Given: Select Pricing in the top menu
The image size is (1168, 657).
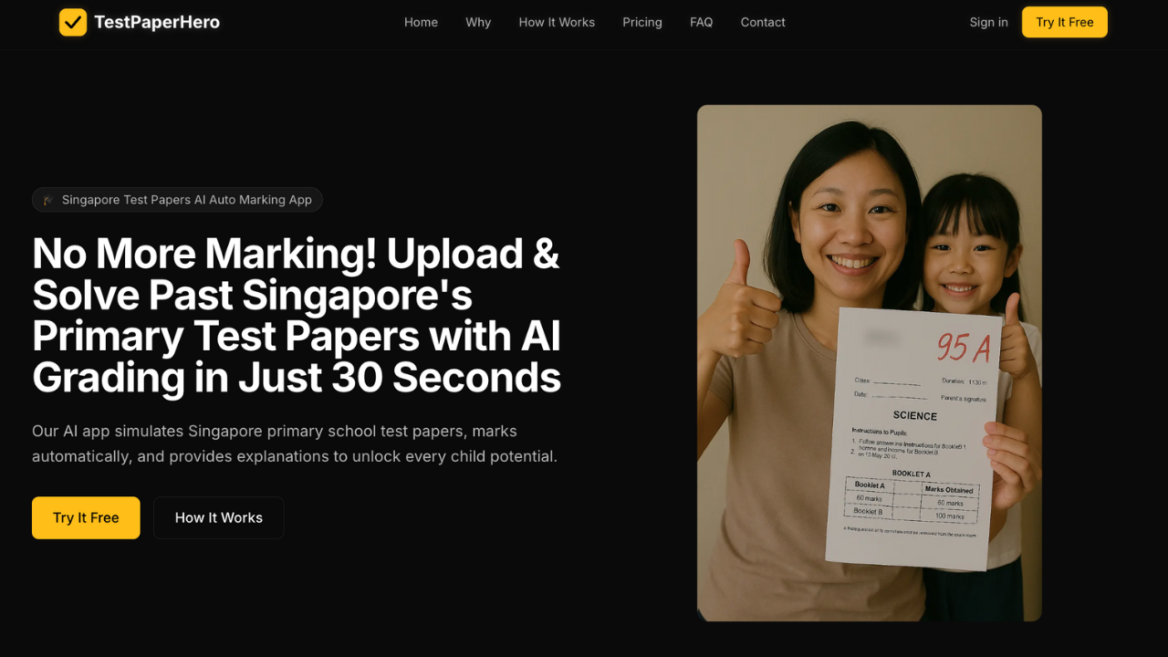Looking at the screenshot, I should tap(642, 22).
